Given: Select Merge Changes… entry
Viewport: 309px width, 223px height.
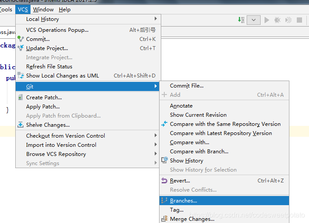Looking at the screenshot, I should coord(224,219).
